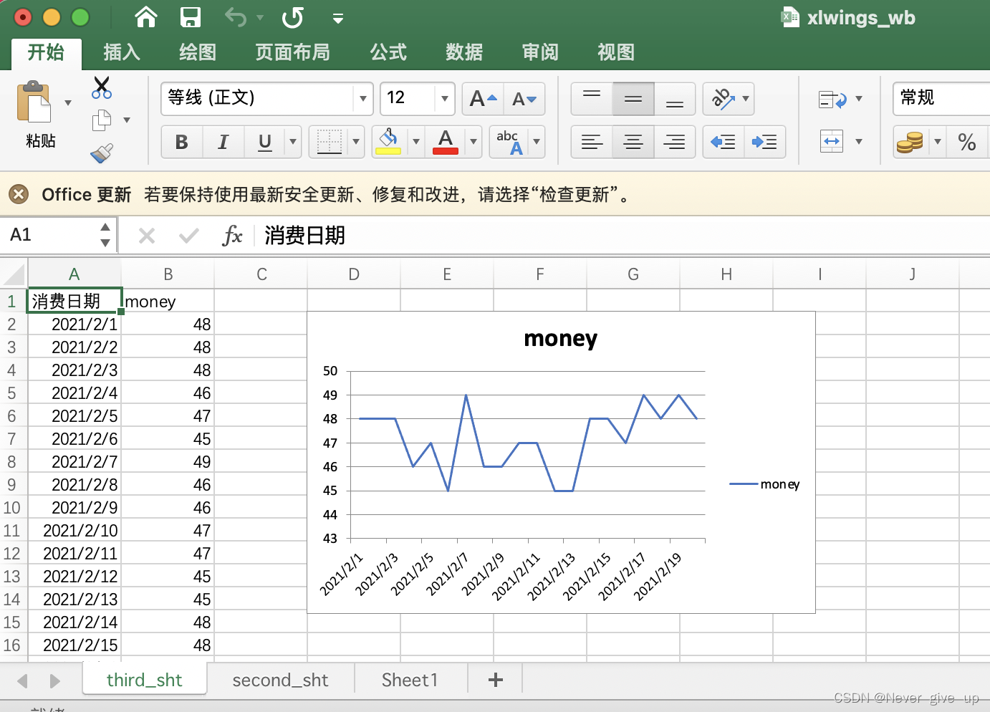
Task: Center text horizontally
Action: coord(633,142)
